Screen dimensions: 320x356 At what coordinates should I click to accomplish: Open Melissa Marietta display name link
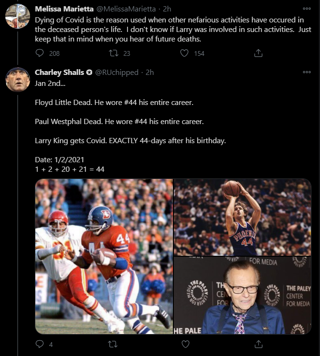click(x=64, y=9)
